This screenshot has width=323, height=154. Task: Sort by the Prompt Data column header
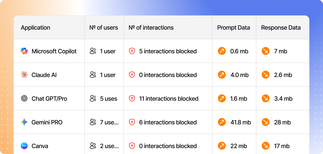point(234,28)
